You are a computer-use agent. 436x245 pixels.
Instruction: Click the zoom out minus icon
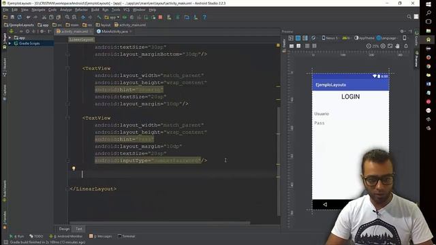(x=369, y=46)
